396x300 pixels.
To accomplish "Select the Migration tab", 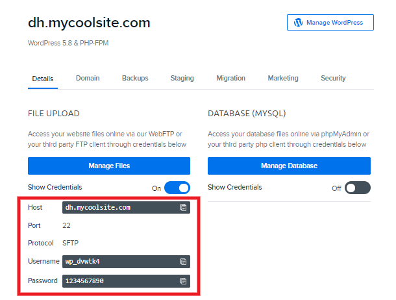I will (x=231, y=78).
